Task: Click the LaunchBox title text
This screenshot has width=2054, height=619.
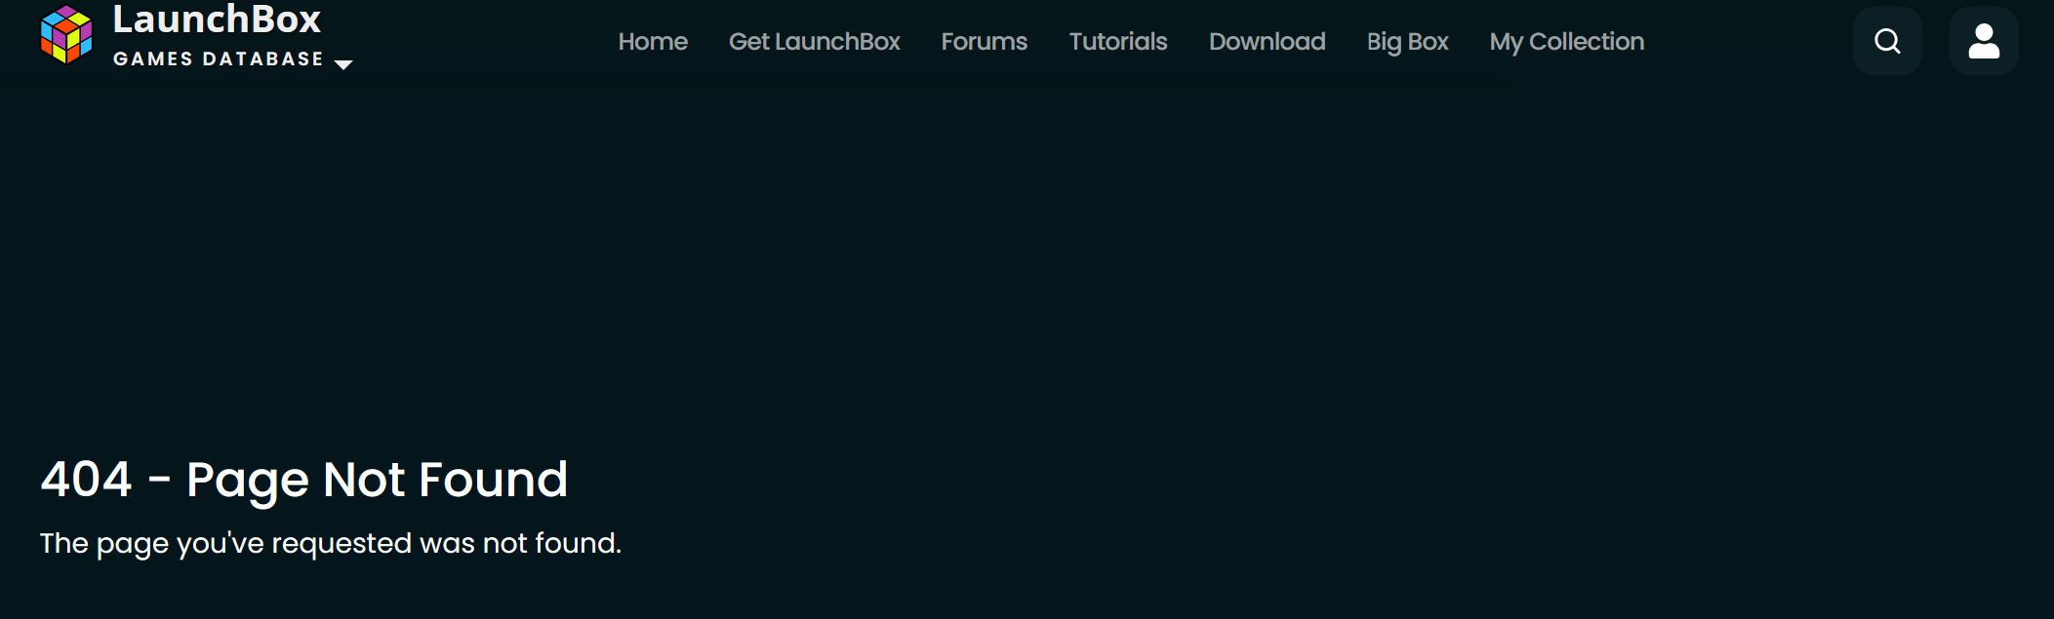Action: [x=217, y=19]
